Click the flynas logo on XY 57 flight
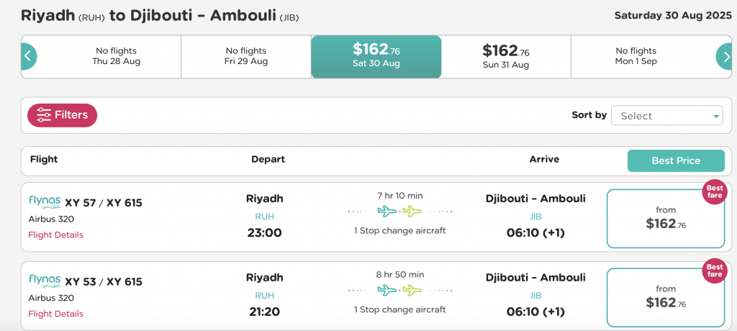Viewport: 737px width, 331px height. [45, 202]
